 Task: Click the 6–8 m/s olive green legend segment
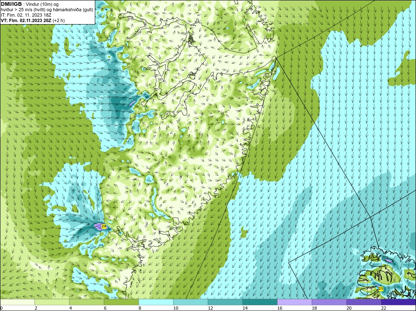point(121,302)
